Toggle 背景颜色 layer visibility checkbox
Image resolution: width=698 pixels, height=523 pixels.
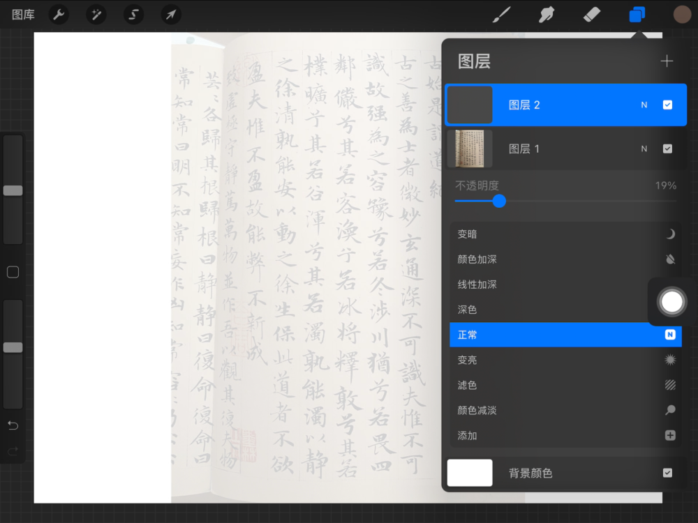tap(667, 473)
